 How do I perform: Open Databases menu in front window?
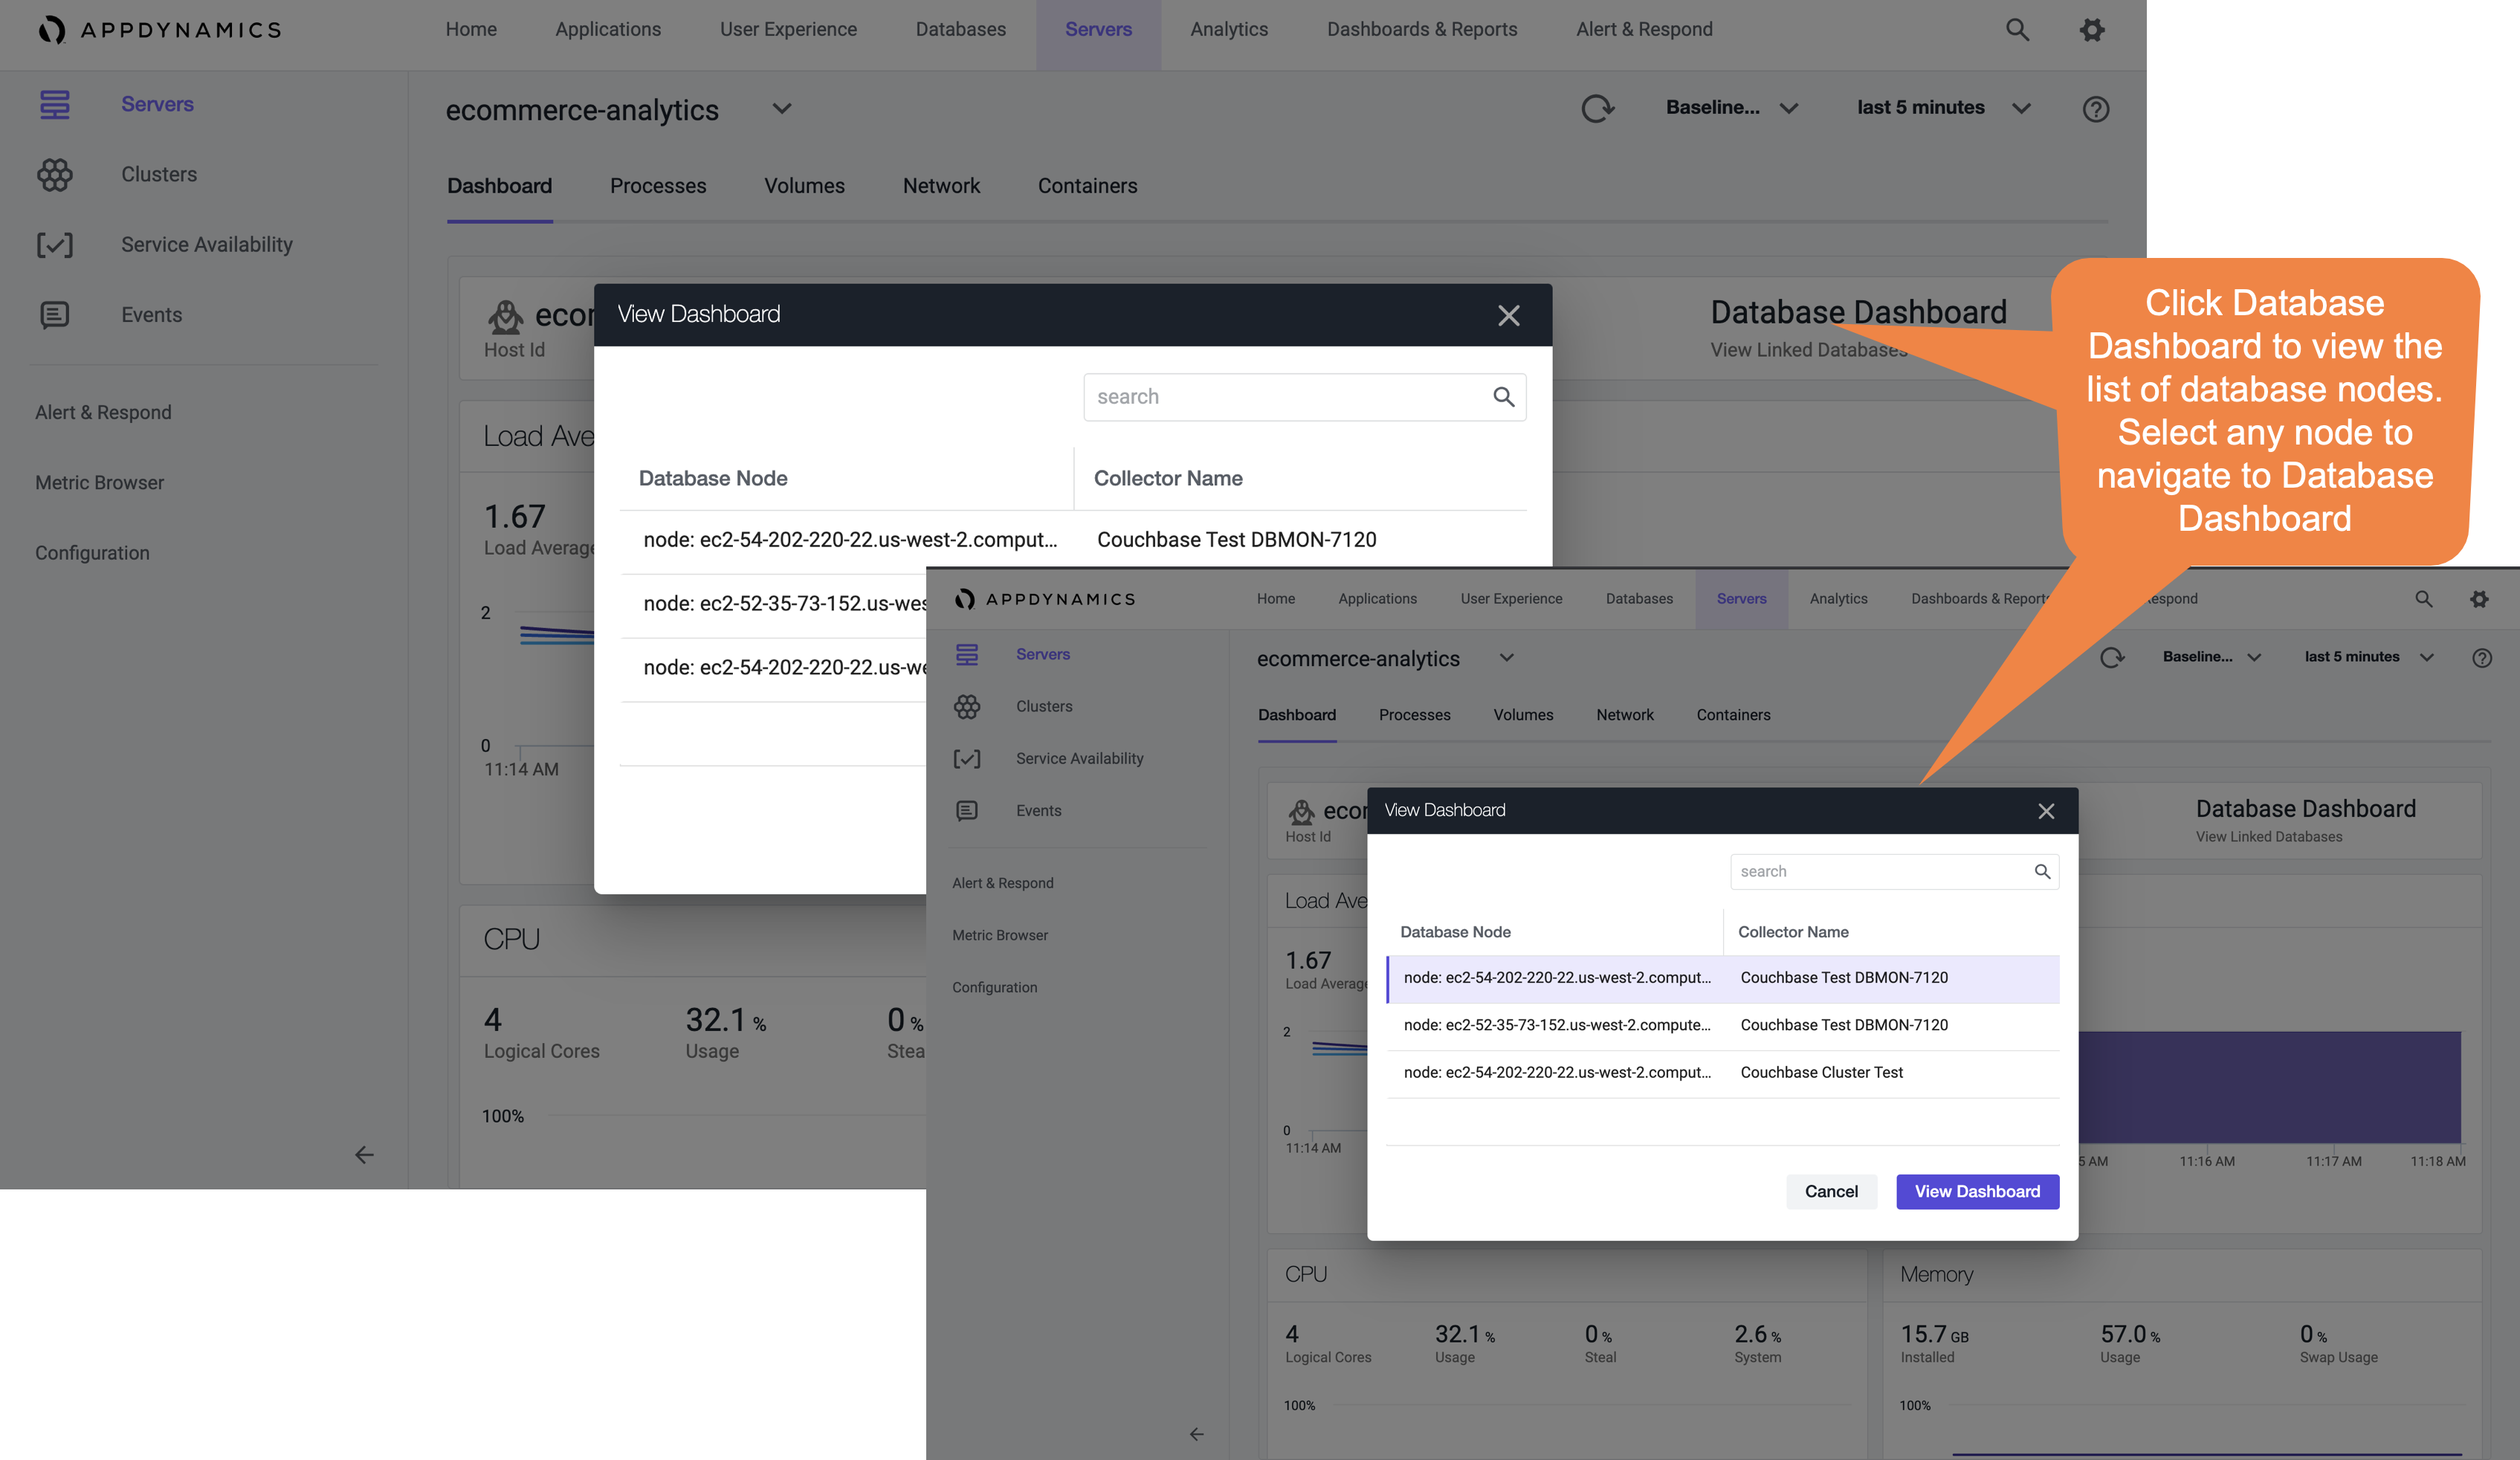tap(1639, 599)
